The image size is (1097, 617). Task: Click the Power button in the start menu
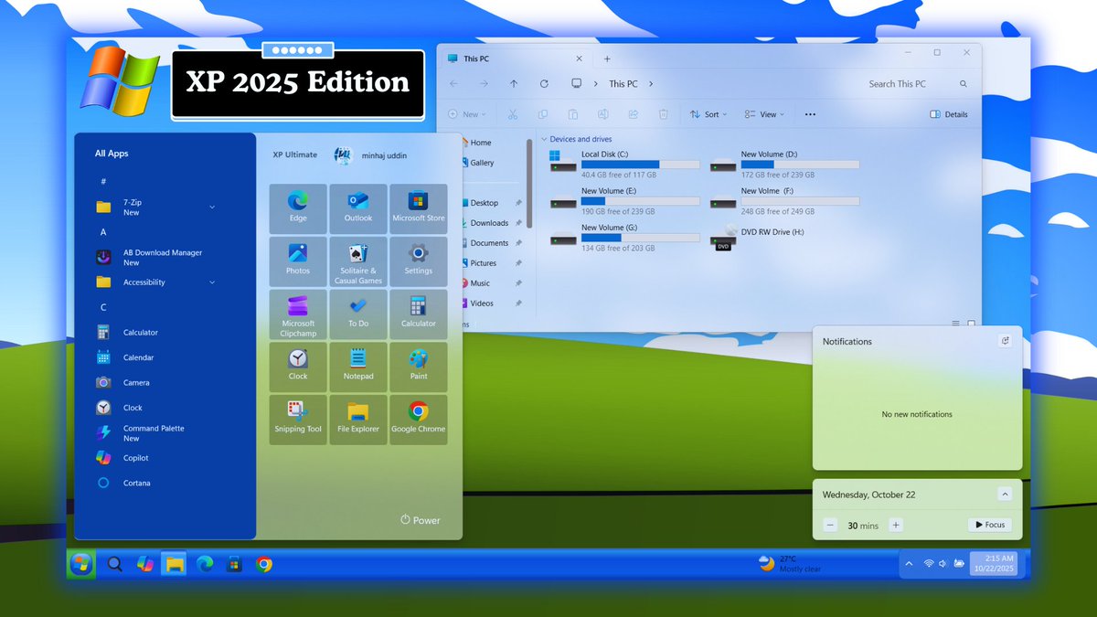[x=420, y=519]
